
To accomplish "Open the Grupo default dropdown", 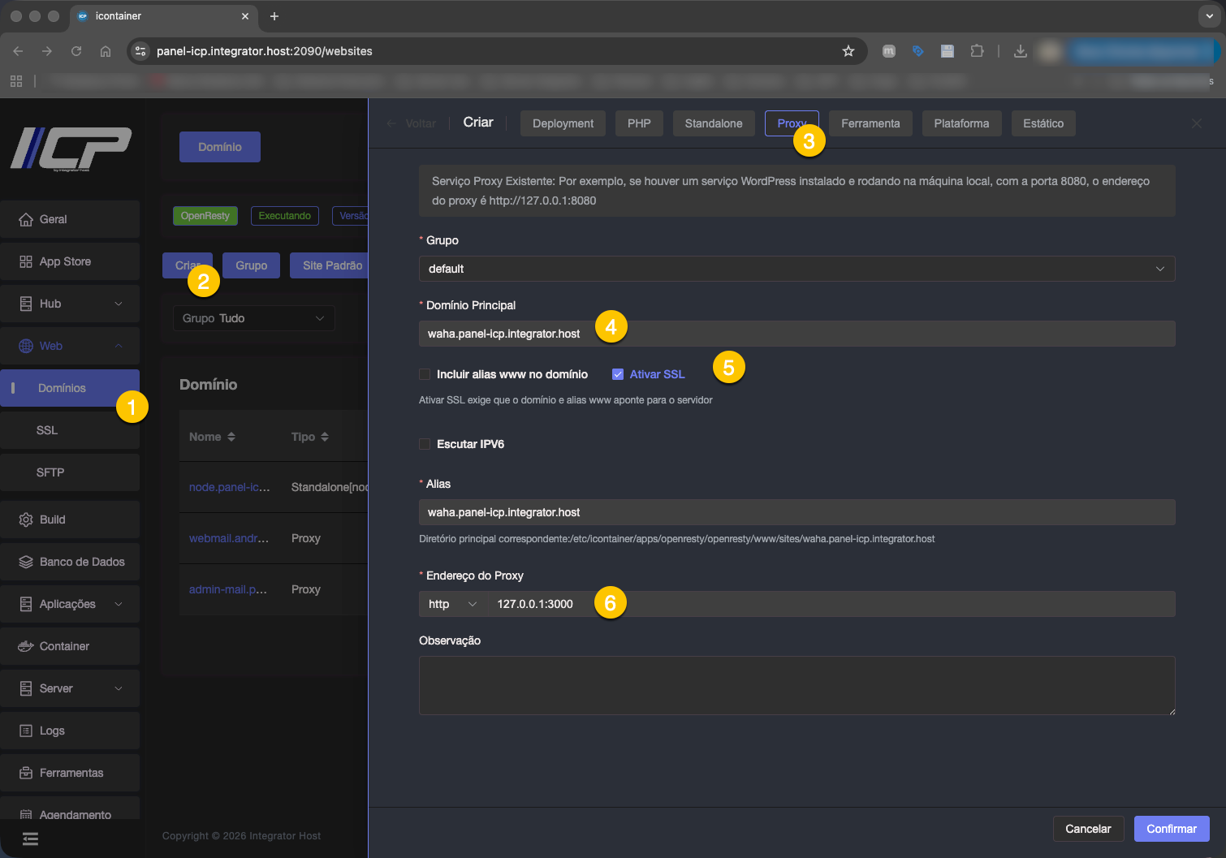I will click(x=796, y=269).
